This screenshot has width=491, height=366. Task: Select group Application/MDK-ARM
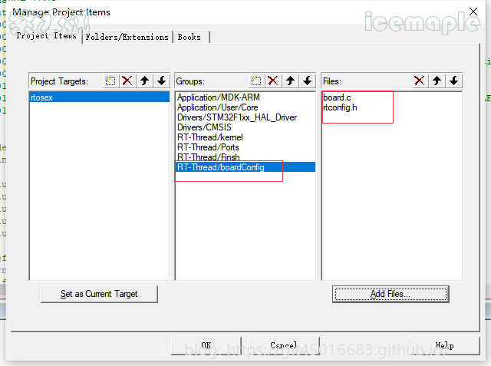(245, 97)
